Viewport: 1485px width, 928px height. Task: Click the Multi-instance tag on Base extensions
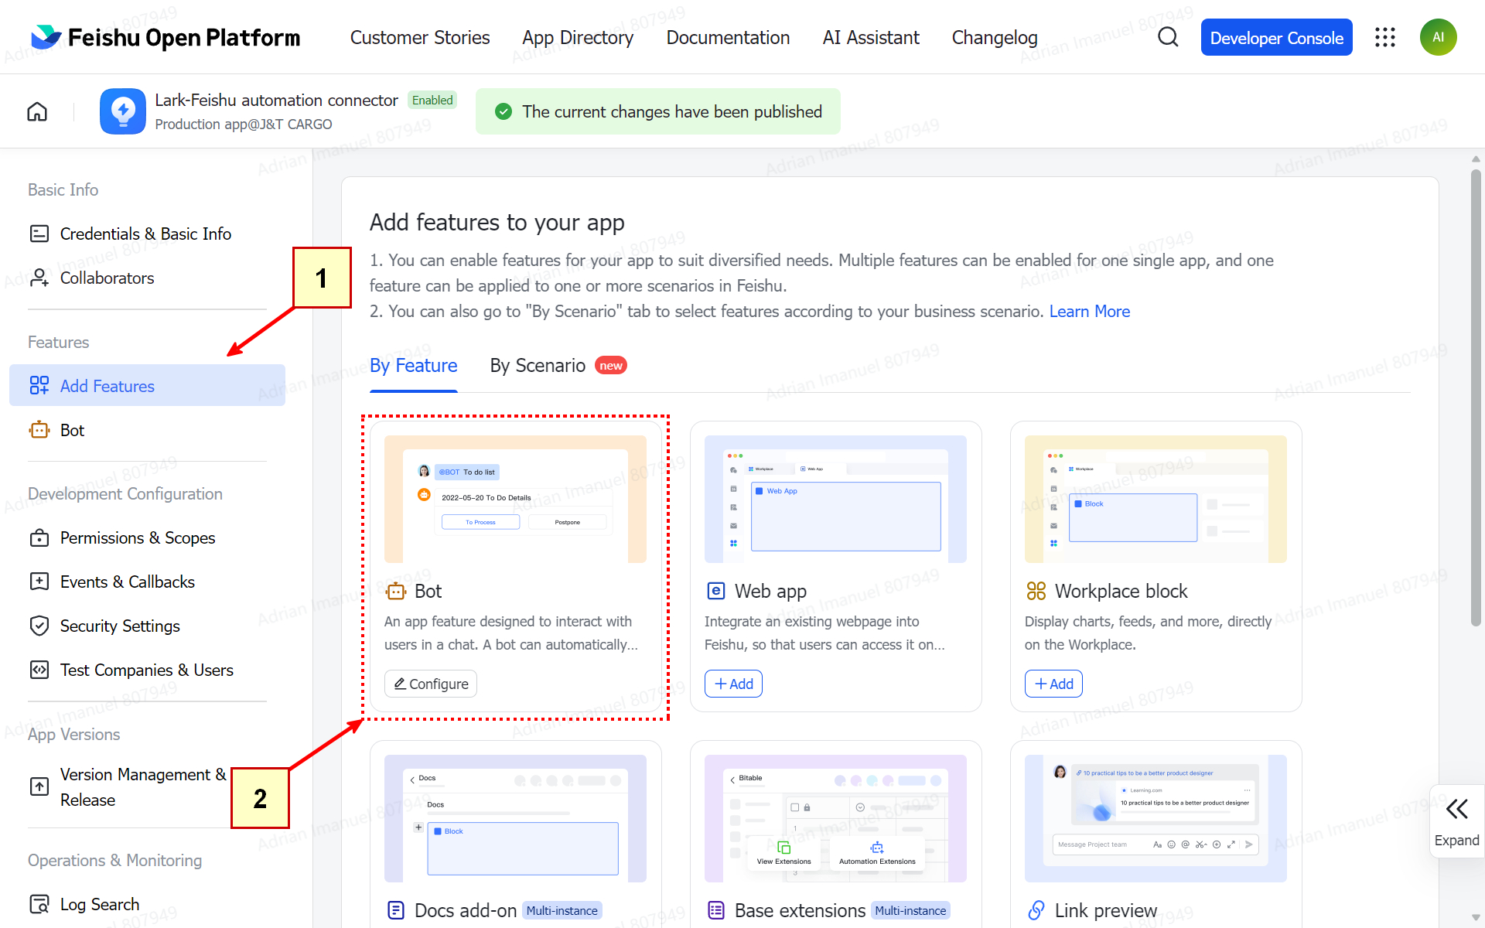pos(910,910)
